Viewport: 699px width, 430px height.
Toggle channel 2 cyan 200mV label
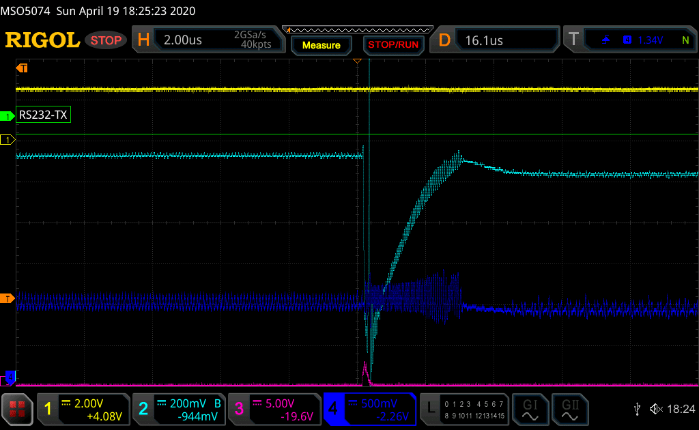point(178,409)
